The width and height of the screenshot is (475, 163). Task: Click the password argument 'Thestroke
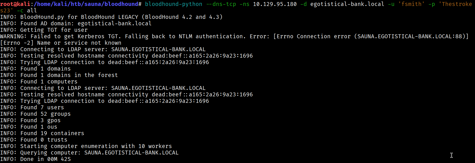coord(455,4)
